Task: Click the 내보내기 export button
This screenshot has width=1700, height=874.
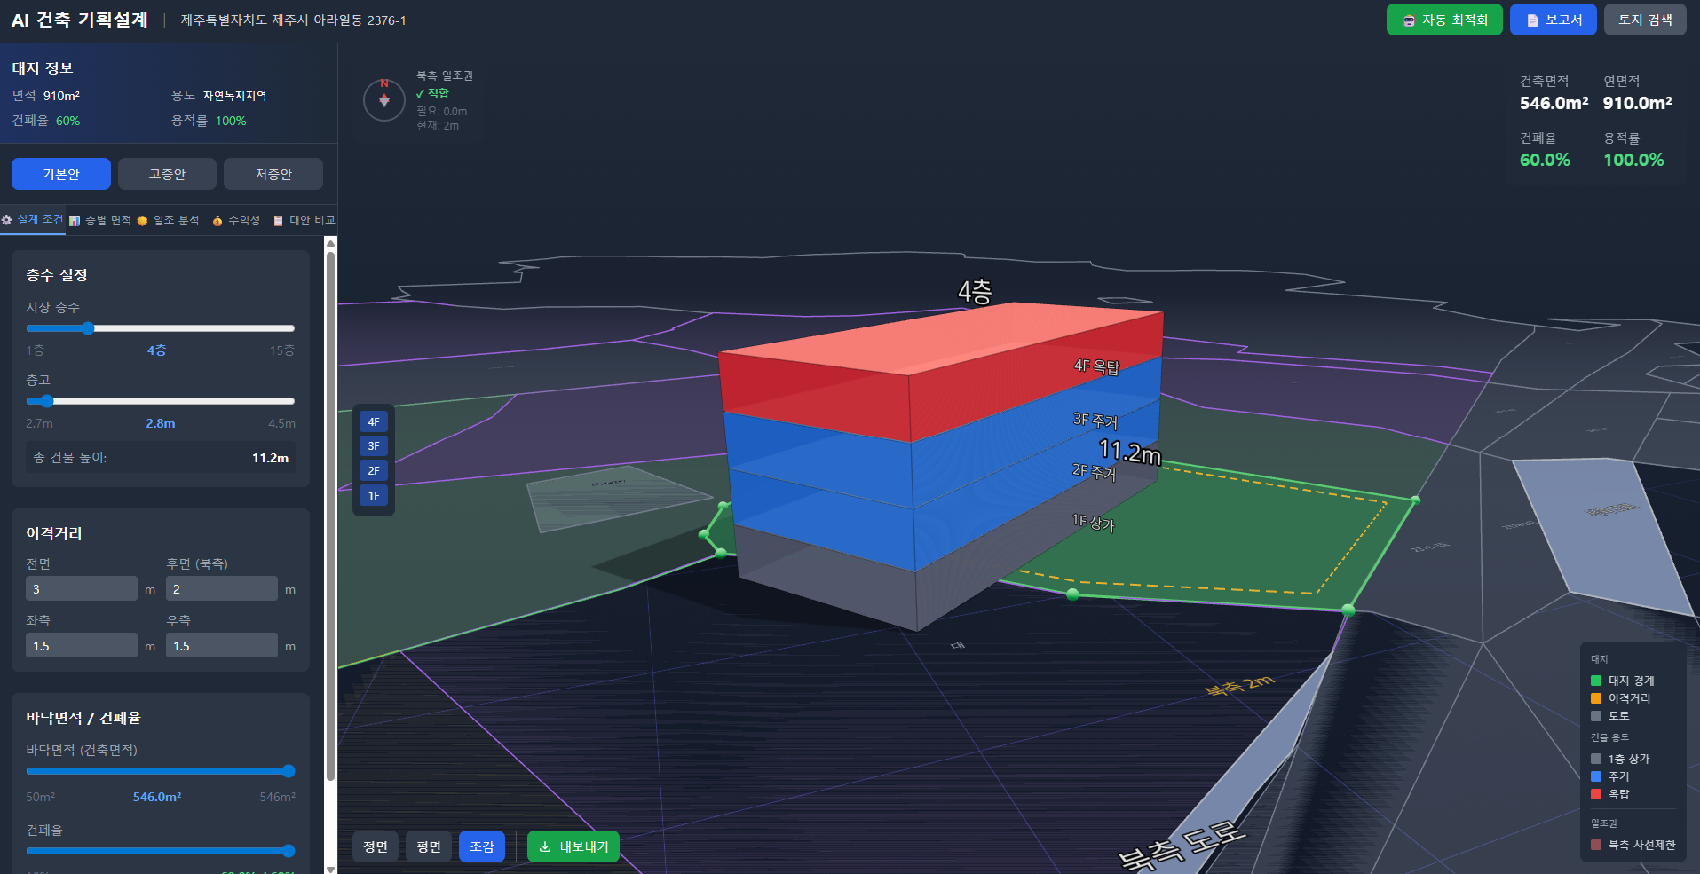Action: 573,846
